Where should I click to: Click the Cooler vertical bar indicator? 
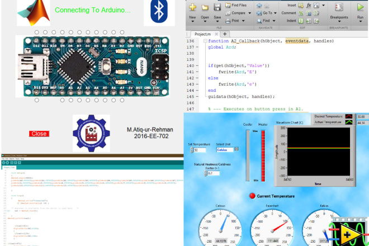(248, 155)
